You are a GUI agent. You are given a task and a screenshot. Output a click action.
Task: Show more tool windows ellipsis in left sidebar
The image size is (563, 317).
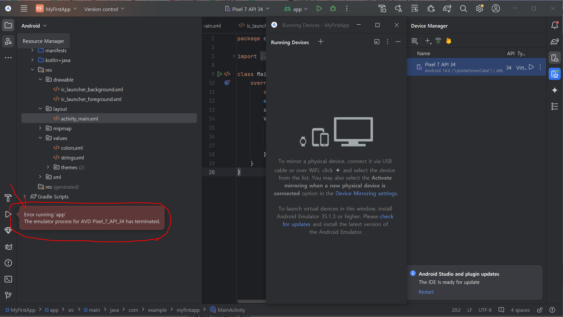8,57
